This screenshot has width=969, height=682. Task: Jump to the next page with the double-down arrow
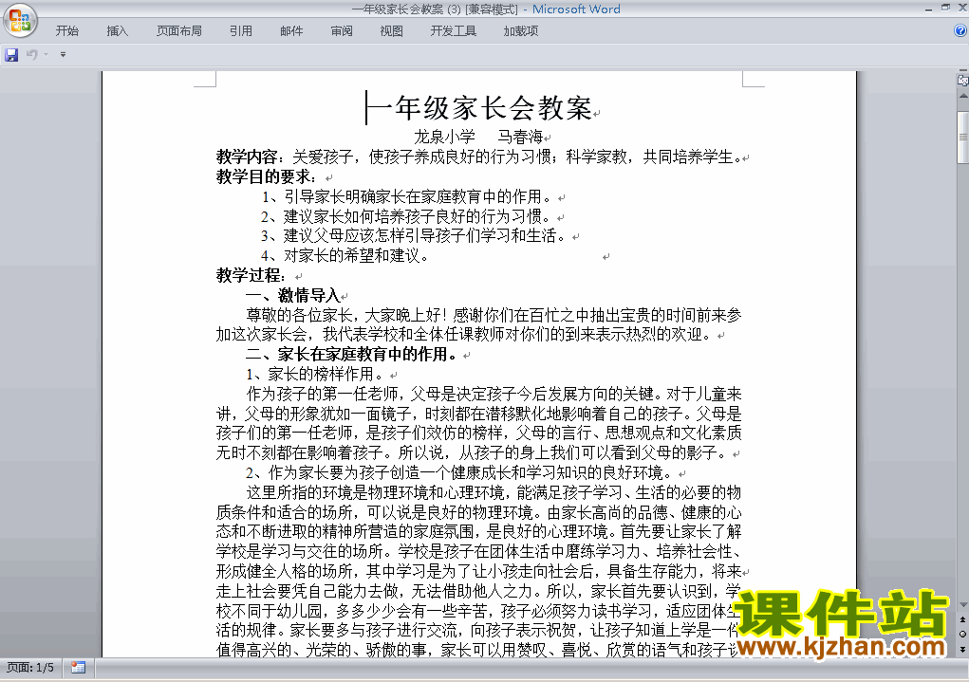(x=962, y=649)
